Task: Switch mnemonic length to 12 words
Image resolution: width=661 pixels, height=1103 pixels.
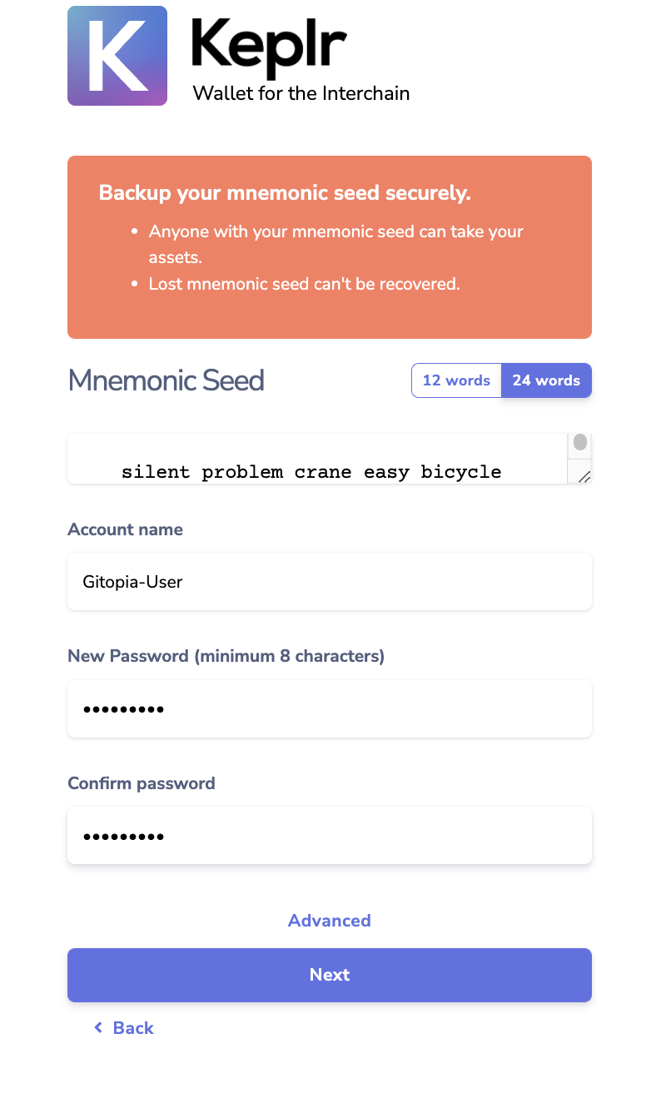Action: [x=456, y=380]
